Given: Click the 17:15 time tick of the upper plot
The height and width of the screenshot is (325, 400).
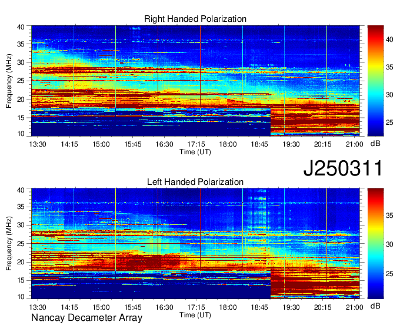Looking at the screenshot, I should (x=196, y=144).
